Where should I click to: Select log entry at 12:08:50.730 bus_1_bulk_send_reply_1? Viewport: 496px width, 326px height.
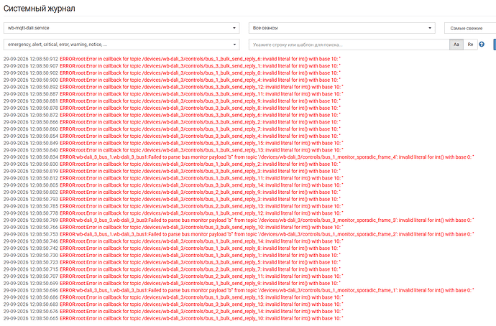pyautogui.click(x=172, y=255)
